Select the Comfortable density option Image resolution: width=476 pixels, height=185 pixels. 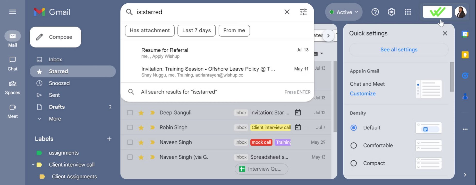tap(354, 145)
